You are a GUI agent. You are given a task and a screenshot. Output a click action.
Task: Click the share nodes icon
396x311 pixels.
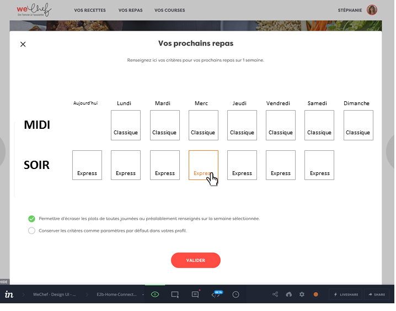(275, 294)
